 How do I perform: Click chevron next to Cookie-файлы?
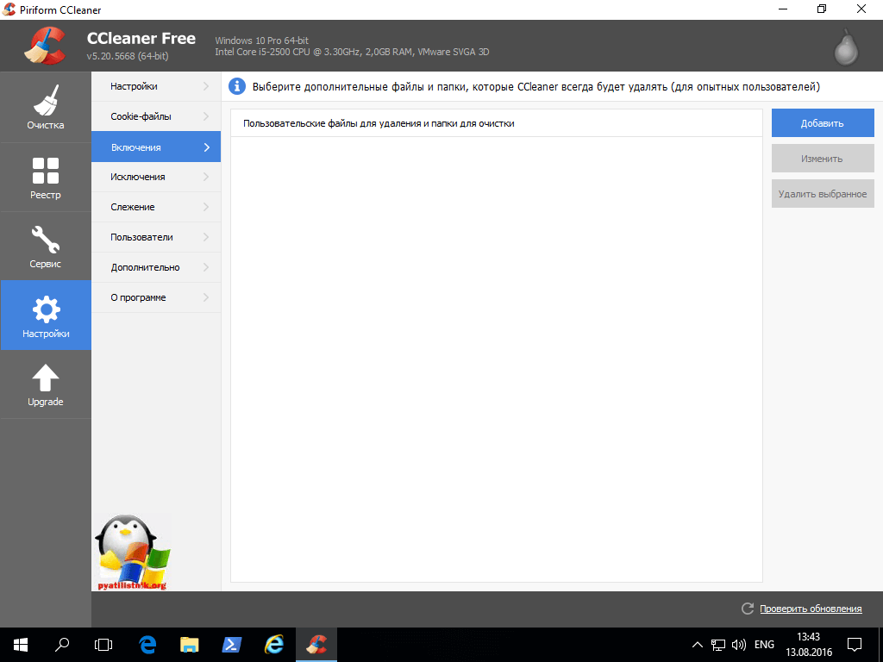click(x=206, y=116)
